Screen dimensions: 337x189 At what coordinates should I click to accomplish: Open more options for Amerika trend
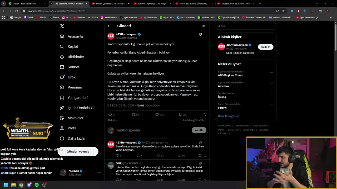tap(272, 83)
